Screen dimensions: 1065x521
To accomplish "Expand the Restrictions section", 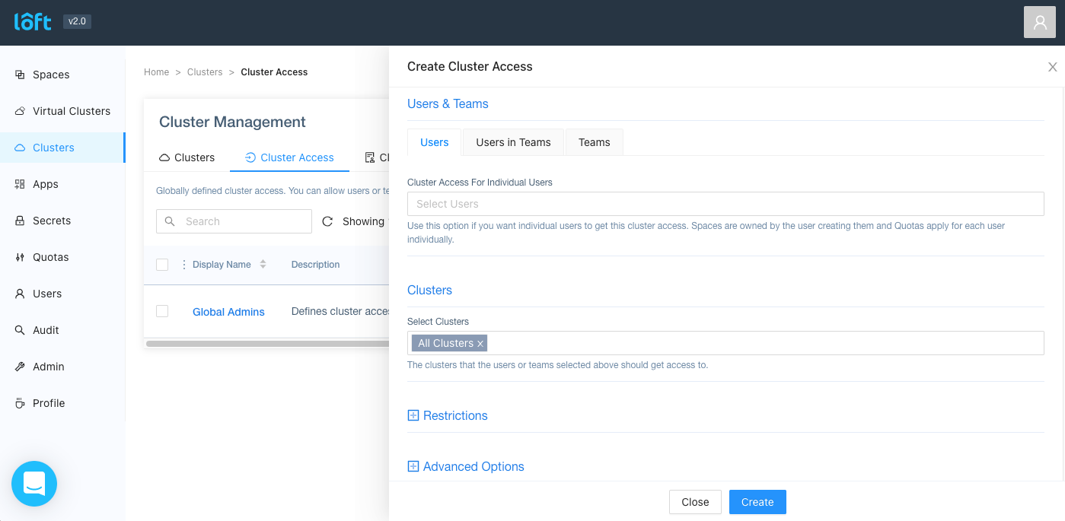I will (x=447, y=415).
